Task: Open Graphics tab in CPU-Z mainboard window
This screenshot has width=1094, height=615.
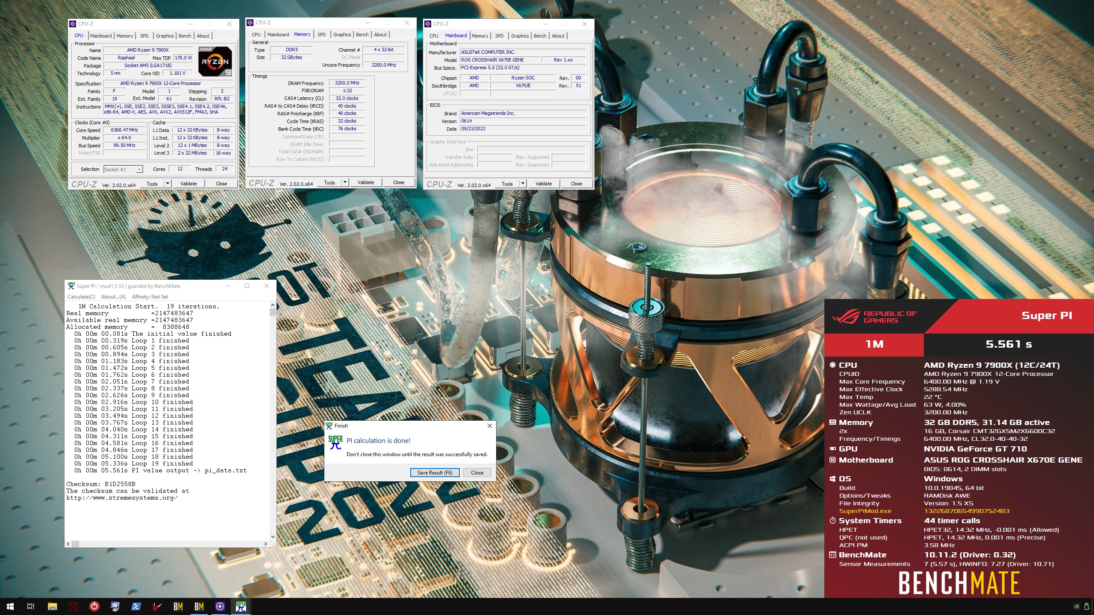Action: pos(520,36)
